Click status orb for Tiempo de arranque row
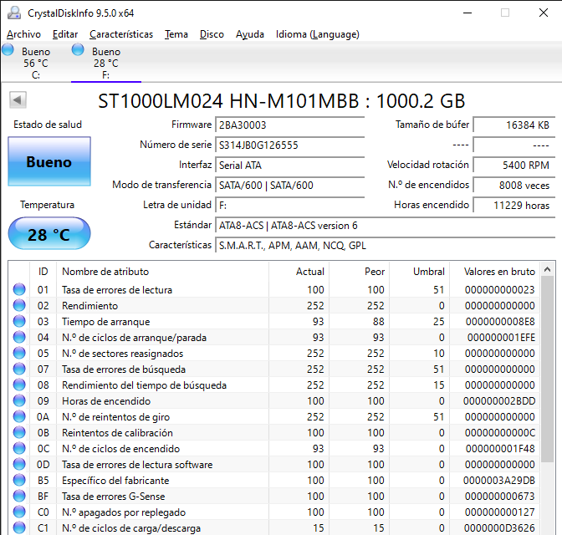 click(19, 322)
